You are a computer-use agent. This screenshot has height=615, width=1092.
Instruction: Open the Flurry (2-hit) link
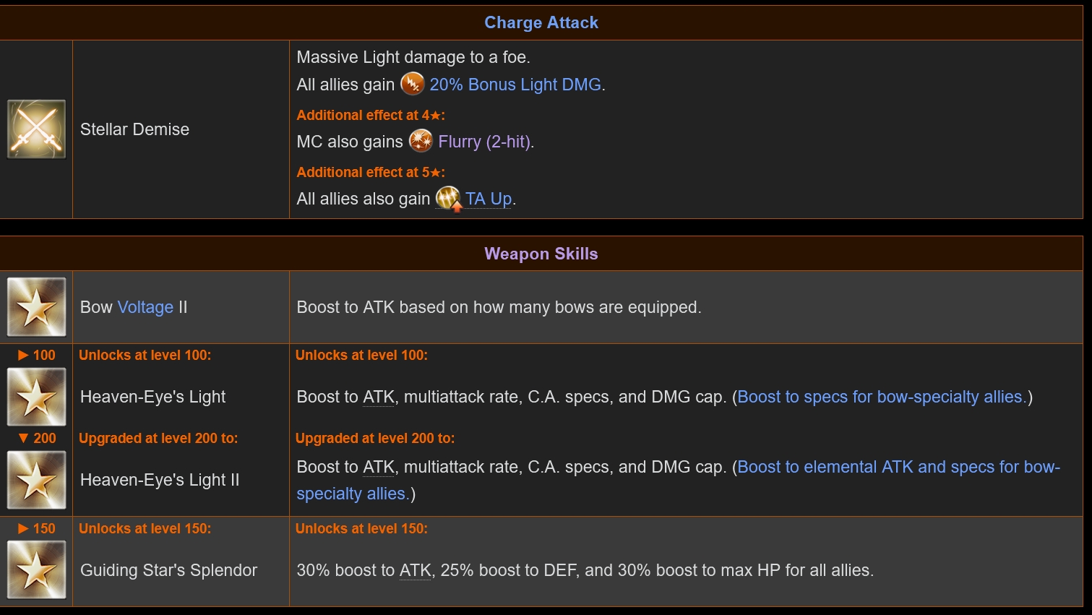484,142
